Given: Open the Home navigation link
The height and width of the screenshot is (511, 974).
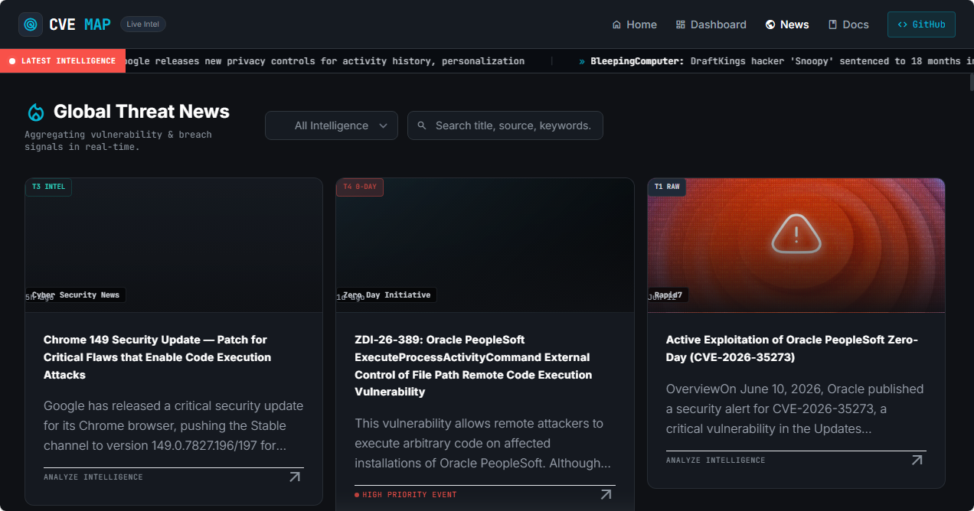Looking at the screenshot, I should (x=634, y=24).
